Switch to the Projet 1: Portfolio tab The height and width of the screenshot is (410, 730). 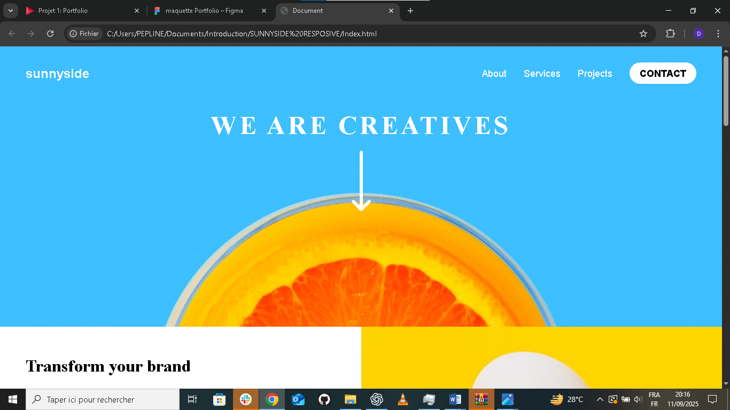pyautogui.click(x=63, y=11)
